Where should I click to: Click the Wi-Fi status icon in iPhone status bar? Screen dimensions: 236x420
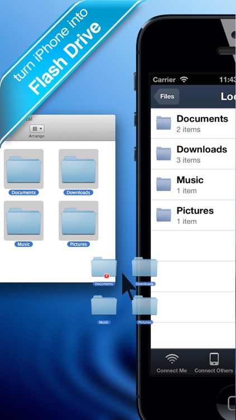click(184, 80)
